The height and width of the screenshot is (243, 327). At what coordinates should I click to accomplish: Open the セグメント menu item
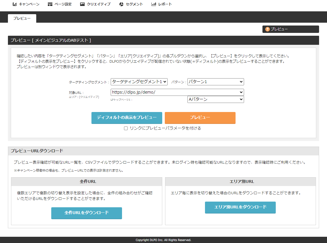tap(134, 4)
